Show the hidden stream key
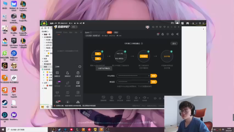 tap(149, 82)
